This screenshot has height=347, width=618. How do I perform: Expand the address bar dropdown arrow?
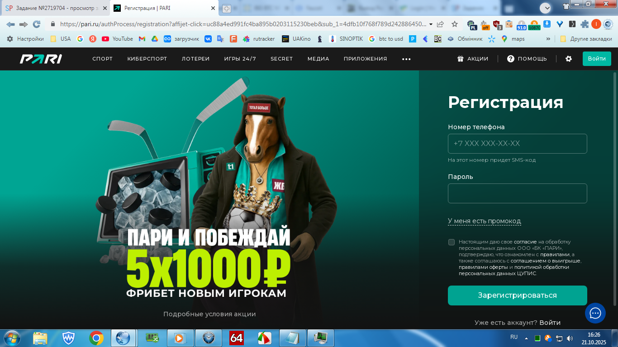coord(431,24)
